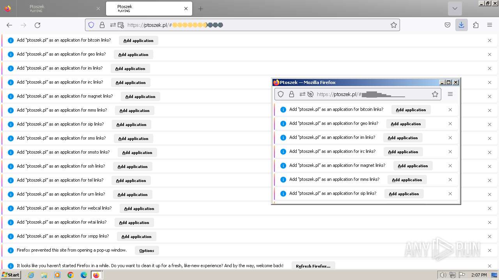Expand the list all tabs dropdown
This screenshot has width=499, height=280.
[455, 9]
